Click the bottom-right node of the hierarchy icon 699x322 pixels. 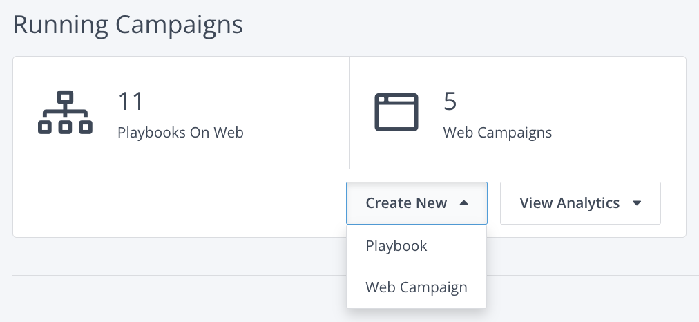[x=86, y=127]
